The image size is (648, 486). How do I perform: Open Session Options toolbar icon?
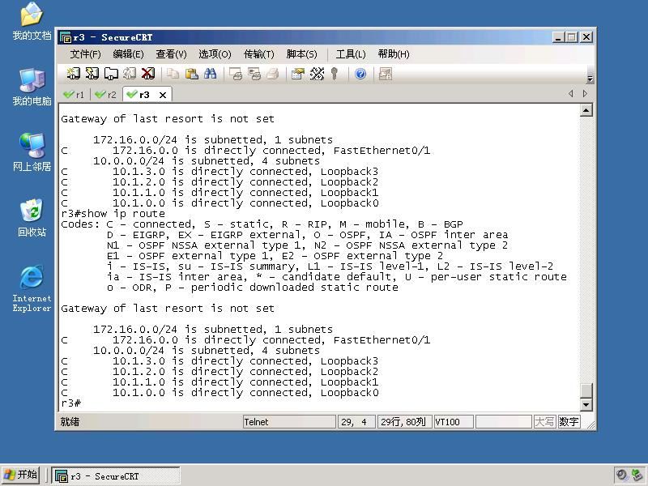(297, 74)
